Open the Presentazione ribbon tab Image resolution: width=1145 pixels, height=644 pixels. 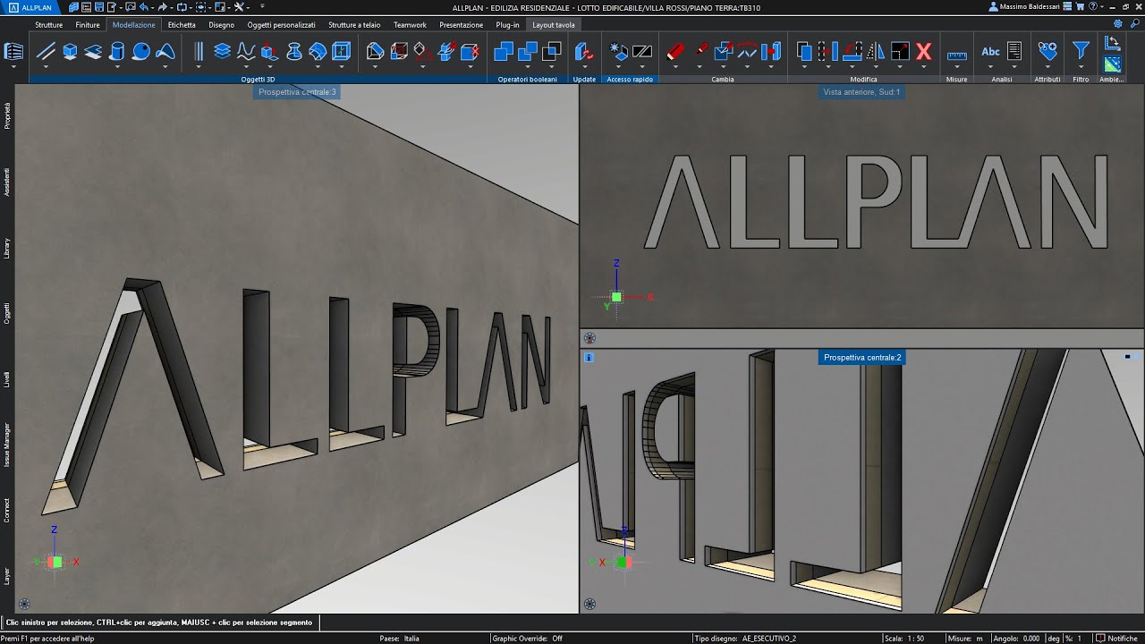coord(462,25)
